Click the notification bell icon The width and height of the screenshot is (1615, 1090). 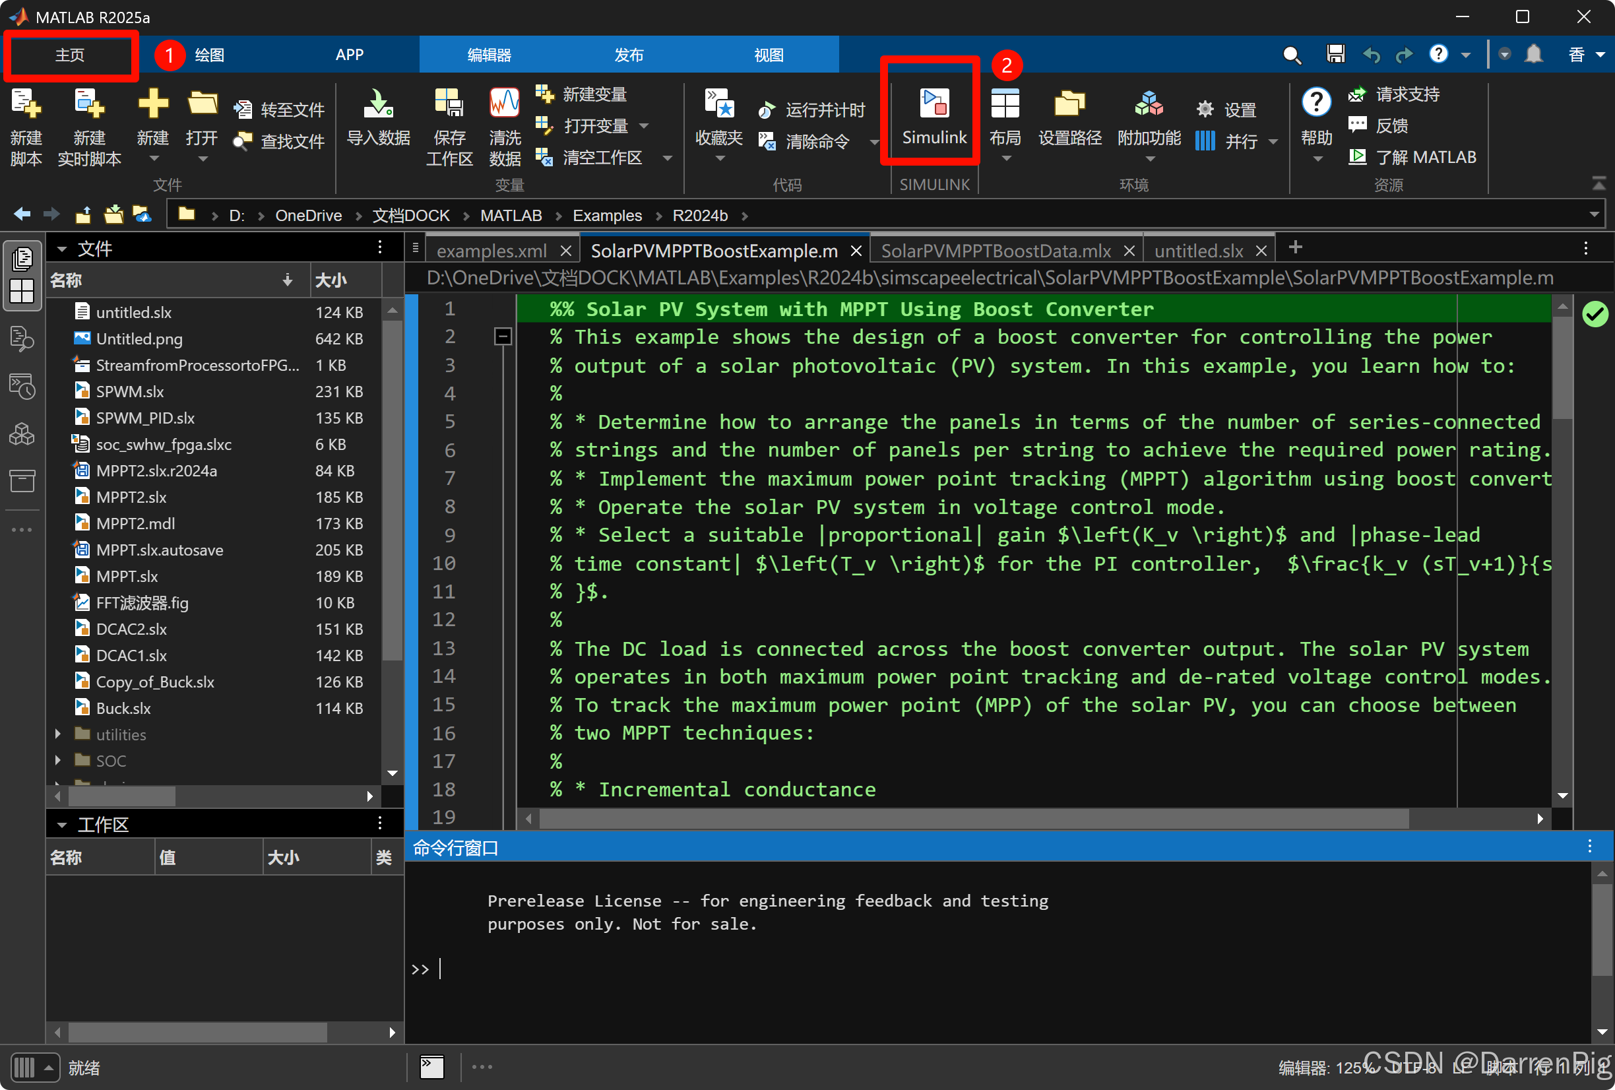coord(1533,54)
